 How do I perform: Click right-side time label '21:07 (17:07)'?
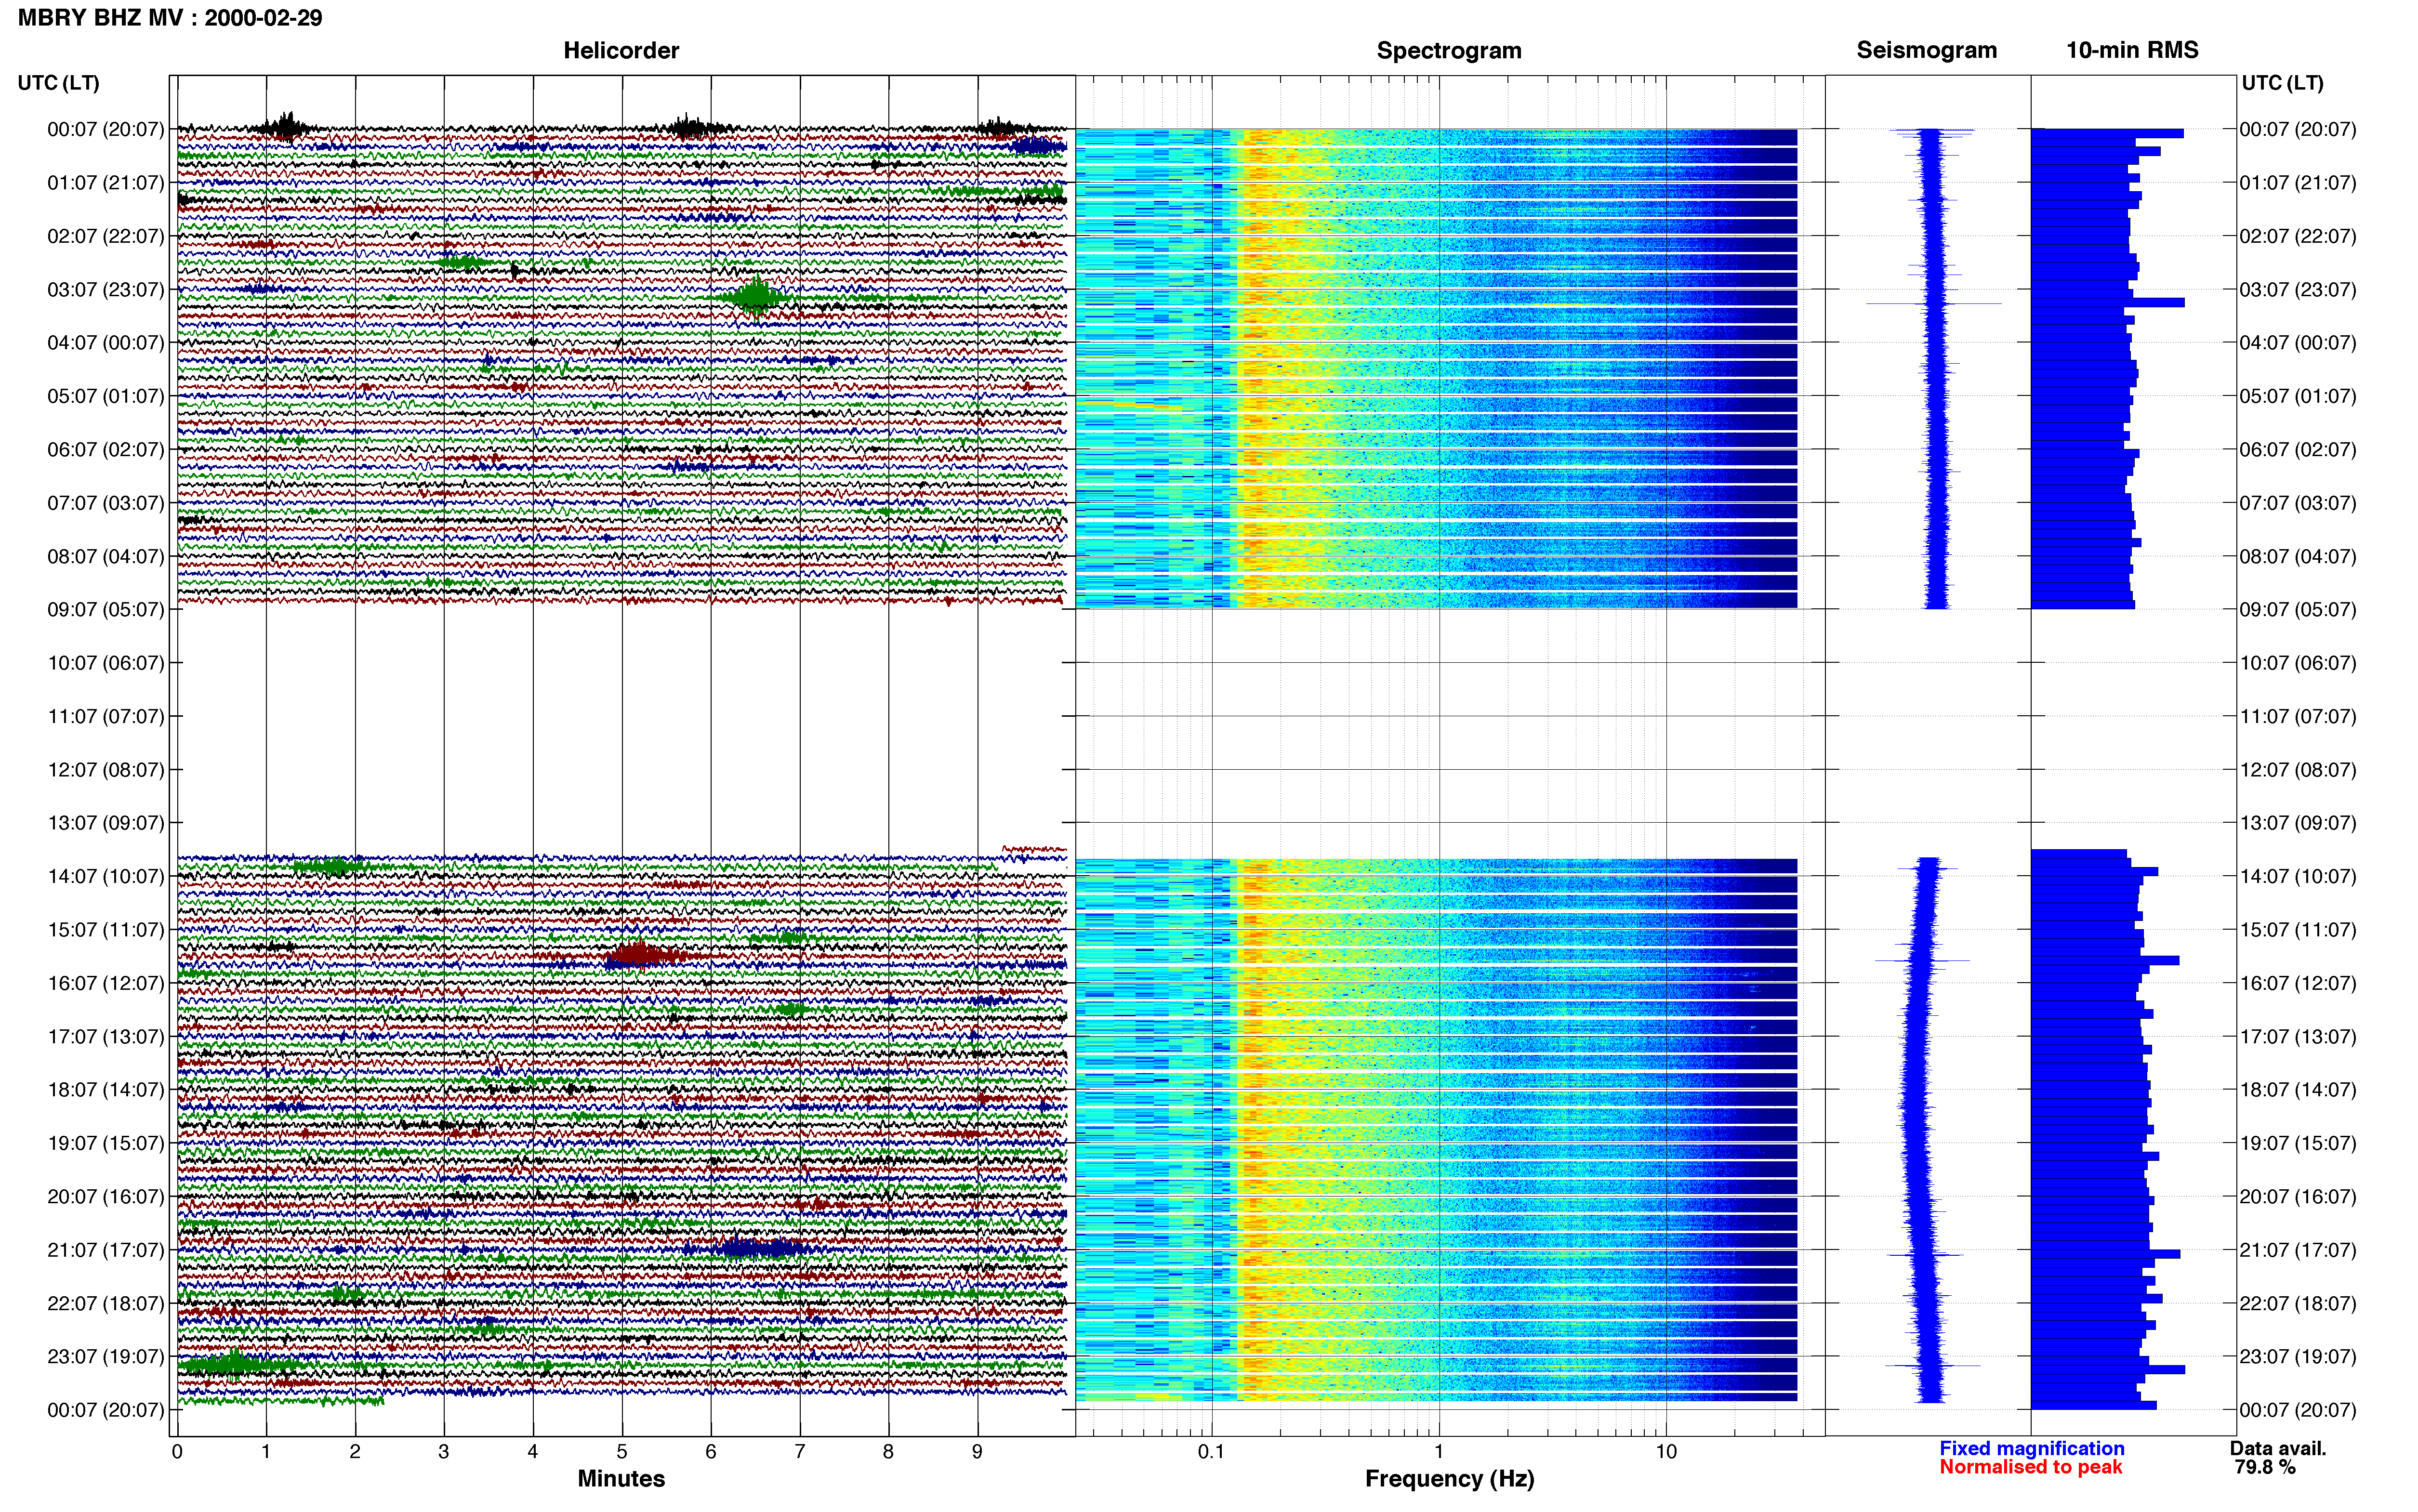(x=2298, y=1249)
